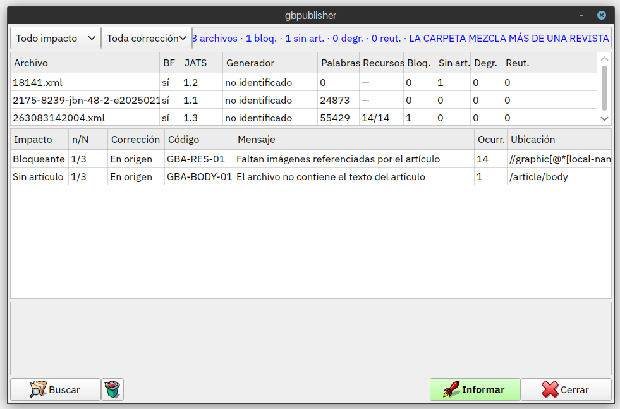Open the 'Todo impacto' filter dropdown

[56, 39]
